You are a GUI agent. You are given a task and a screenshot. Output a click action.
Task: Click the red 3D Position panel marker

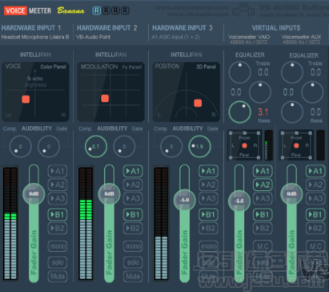click(198, 103)
